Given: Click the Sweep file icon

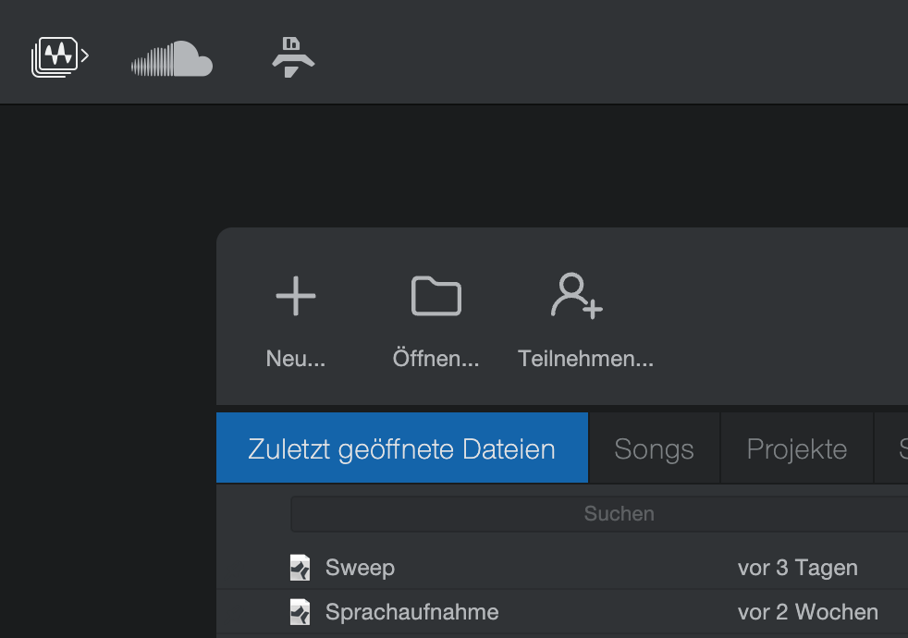Looking at the screenshot, I should [300, 568].
